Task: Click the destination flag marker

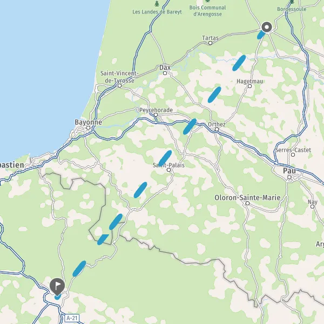Action: coord(57,287)
